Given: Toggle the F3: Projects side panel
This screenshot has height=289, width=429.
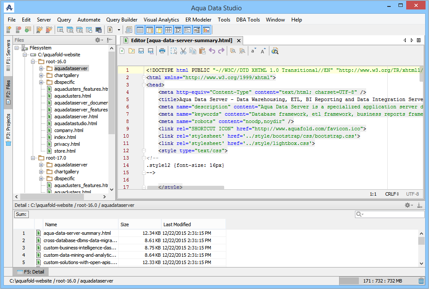Looking at the screenshot, I should 8,129.
